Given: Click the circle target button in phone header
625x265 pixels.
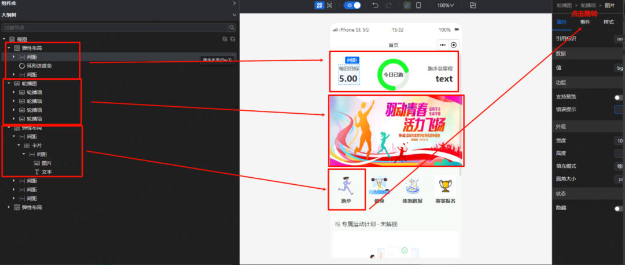Looking at the screenshot, I should pos(454,45).
